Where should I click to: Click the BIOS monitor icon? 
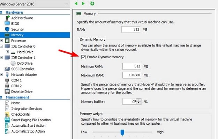tap(7, 23)
